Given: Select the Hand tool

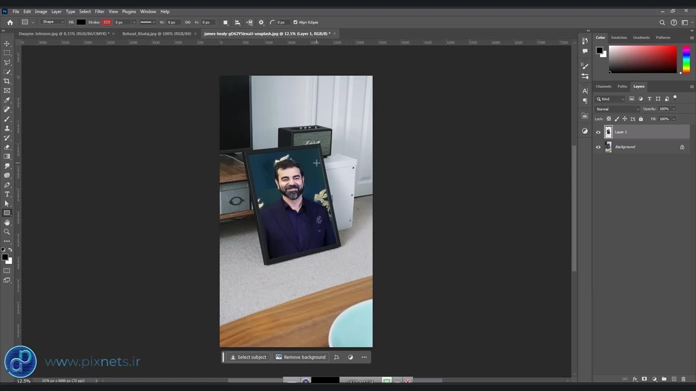Looking at the screenshot, I should coord(7,223).
